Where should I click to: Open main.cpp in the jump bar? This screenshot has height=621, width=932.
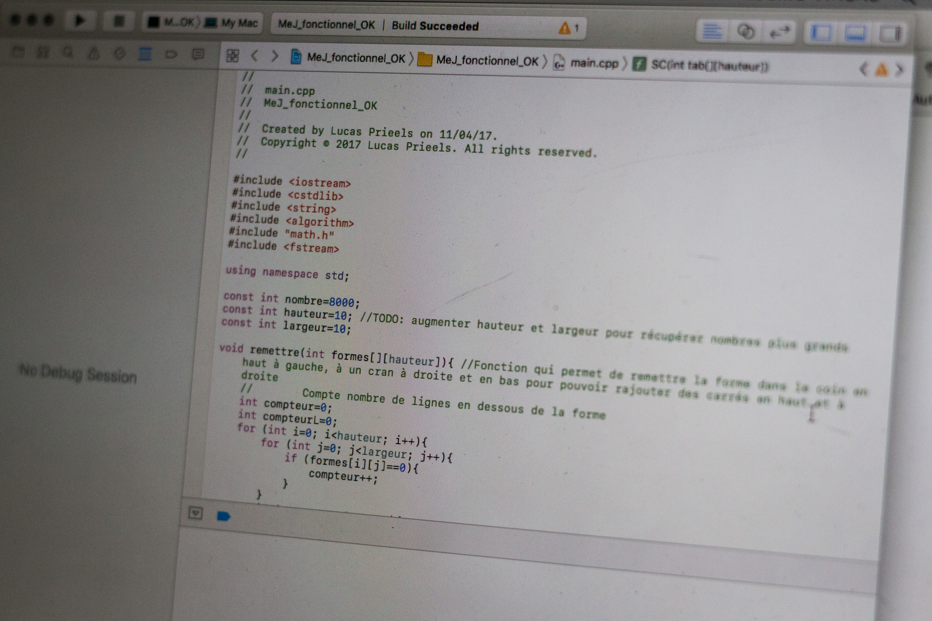point(593,63)
